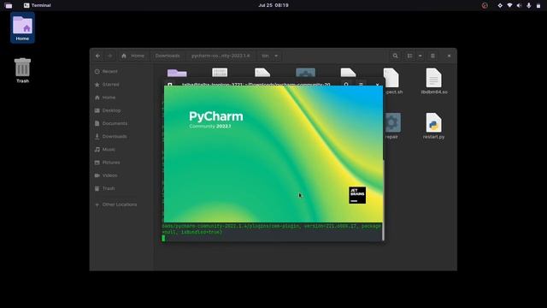This screenshot has width=547, height=308.
Task: Open the terminal hamburger menu
Action: [x=361, y=85]
